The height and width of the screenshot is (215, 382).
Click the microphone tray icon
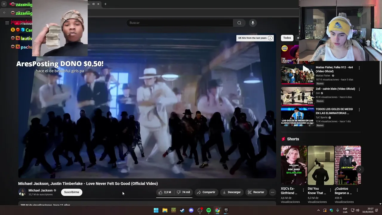coord(338,210)
